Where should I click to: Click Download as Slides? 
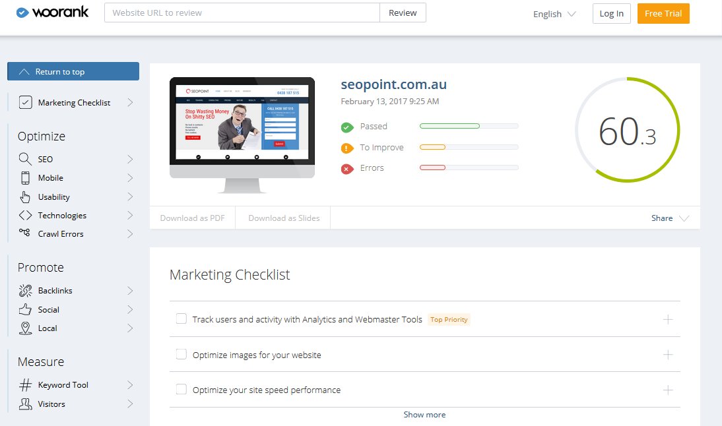point(284,218)
